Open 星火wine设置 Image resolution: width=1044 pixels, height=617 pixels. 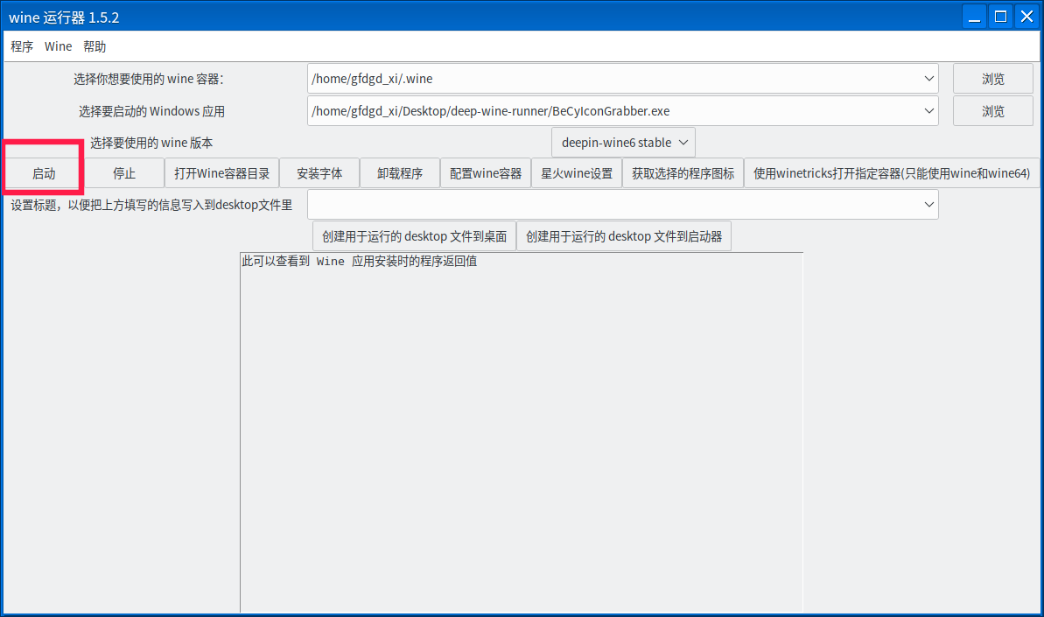(577, 173)
